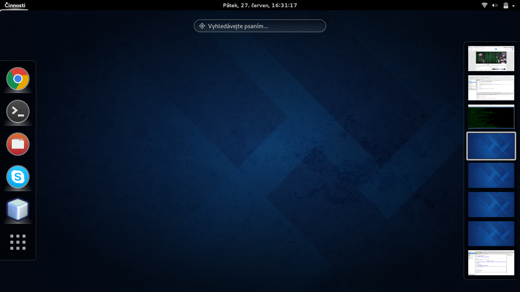Switch to sixth empty workspace thumbnail
520x292 pixels.
coord(491,205)
